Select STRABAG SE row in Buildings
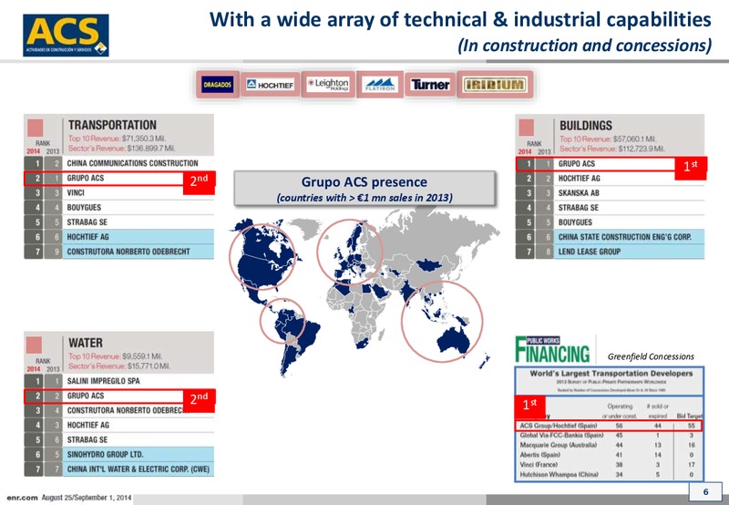729x505 pixels. click(x=610, y=208)
